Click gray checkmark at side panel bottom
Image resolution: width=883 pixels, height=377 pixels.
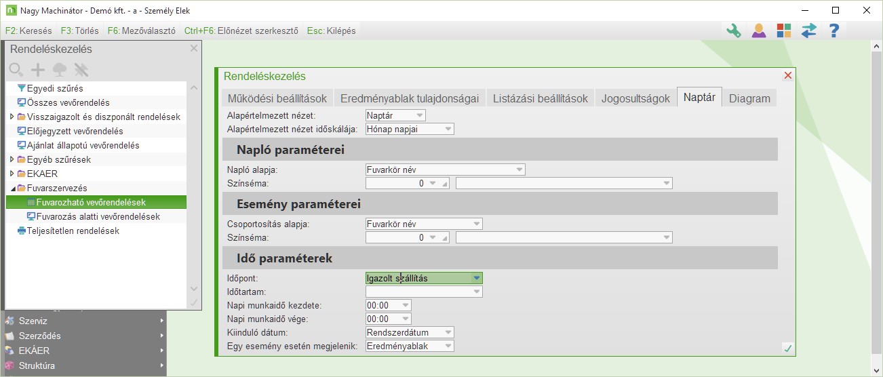[193, 302]
